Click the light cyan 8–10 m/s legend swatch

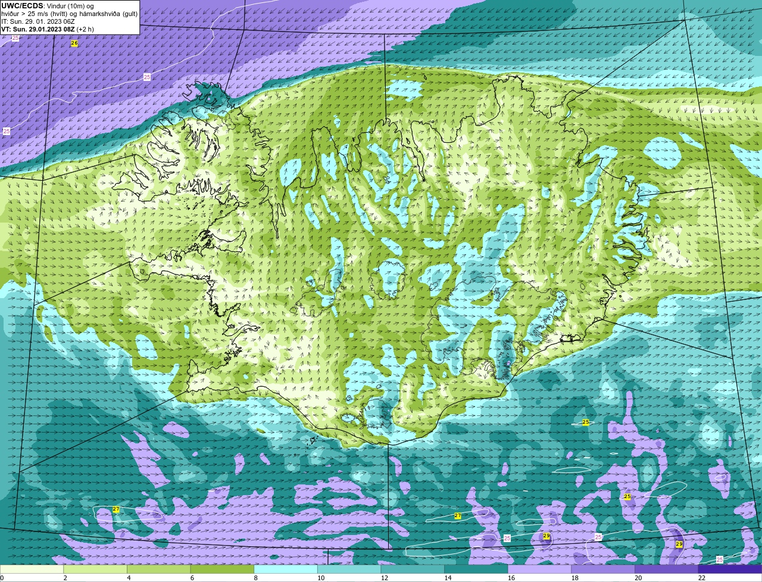point(286,569)
